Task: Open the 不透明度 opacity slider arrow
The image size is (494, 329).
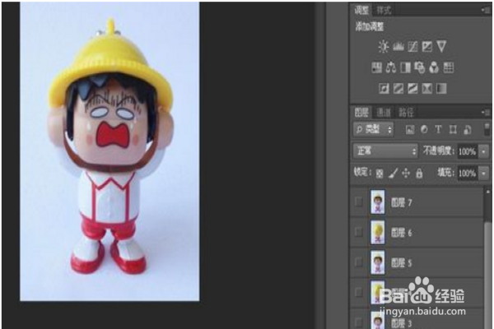Action: coord(484,151)
